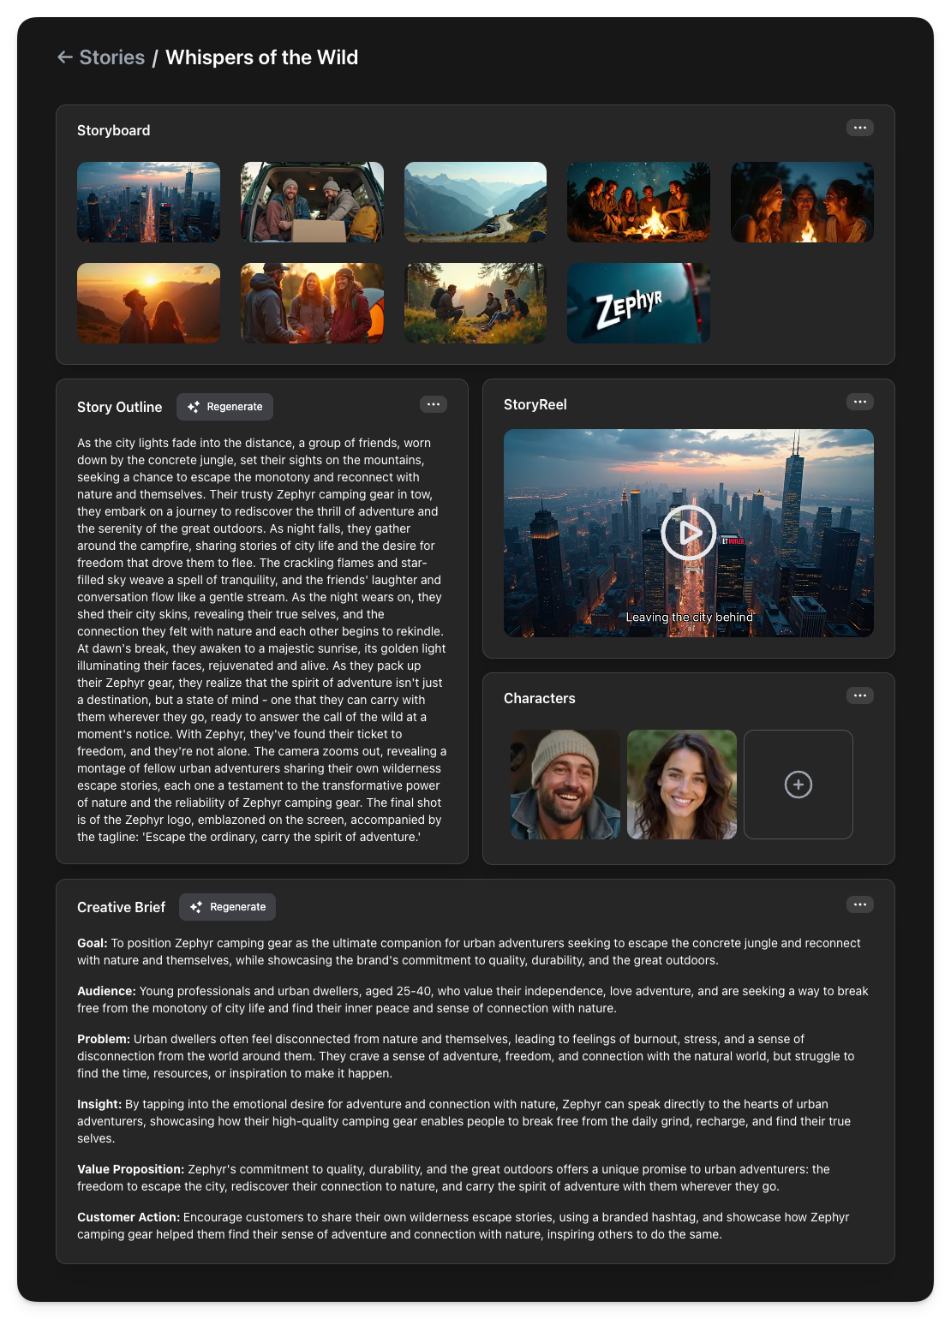Screen dimensions: 951x1319
Task: Open the Characters panel more options menu
Action: (860, 695)
